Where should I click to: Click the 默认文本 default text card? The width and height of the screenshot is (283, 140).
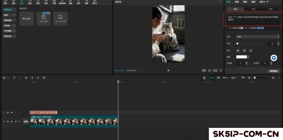pos(27,19)
